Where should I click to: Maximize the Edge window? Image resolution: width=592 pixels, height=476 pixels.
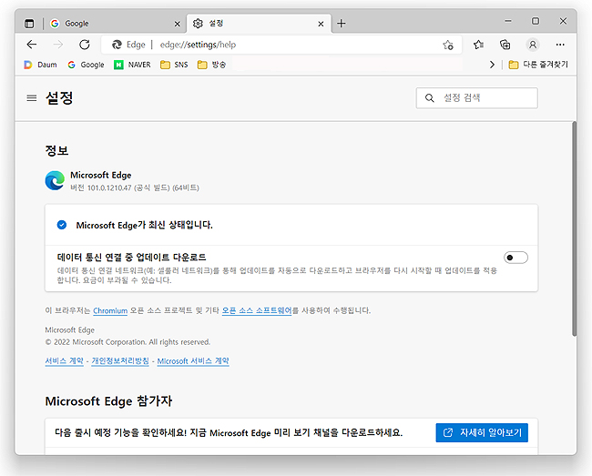tap(536, 21)
